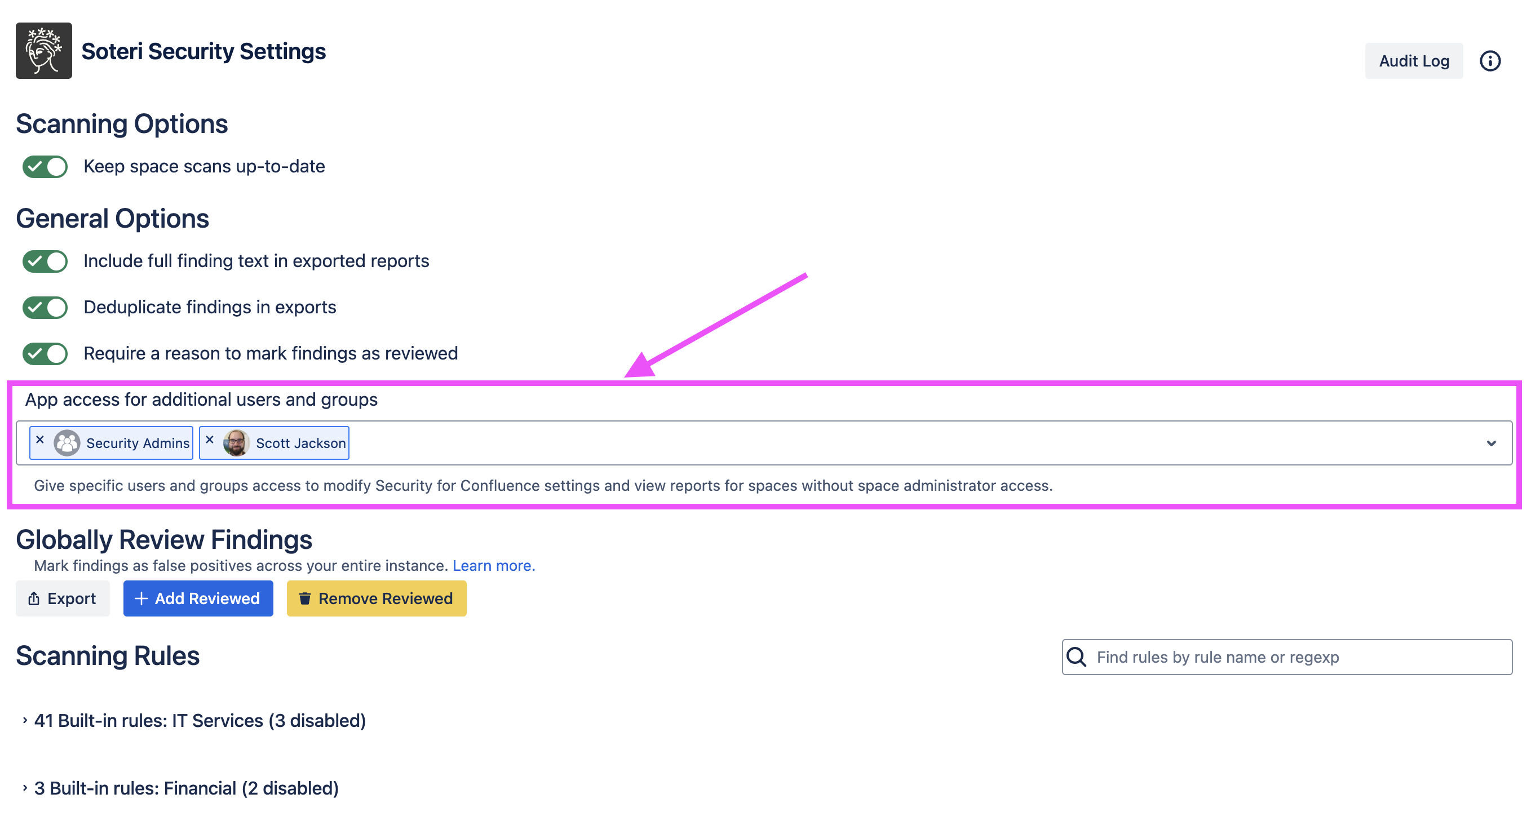
Task: Click the search magnifier icon in rules field
Action: point(1076,657)
